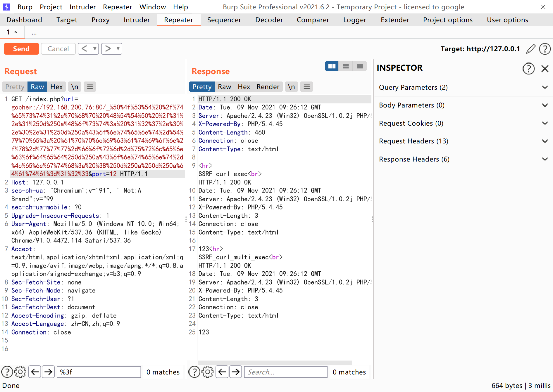The height and width of the screenshot is (392, 553).
Task: Focus the Request search field
Action: tap(99, 372)
